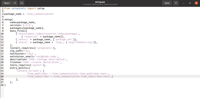Click line number 14 in the gutter
Image resolution: width=200 pixels, height=98 pixels.
click(x=2, y=45)
